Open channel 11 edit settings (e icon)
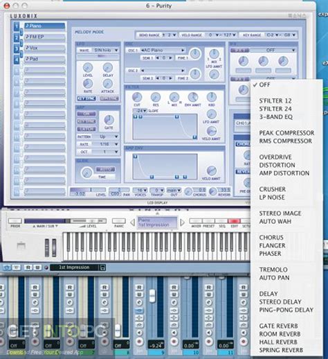The width and height of the screenshot is (328, 359). [208, 302]
